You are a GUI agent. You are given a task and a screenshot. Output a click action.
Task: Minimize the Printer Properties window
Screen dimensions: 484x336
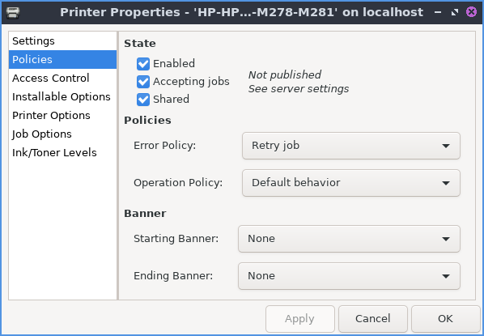(438, 12)
